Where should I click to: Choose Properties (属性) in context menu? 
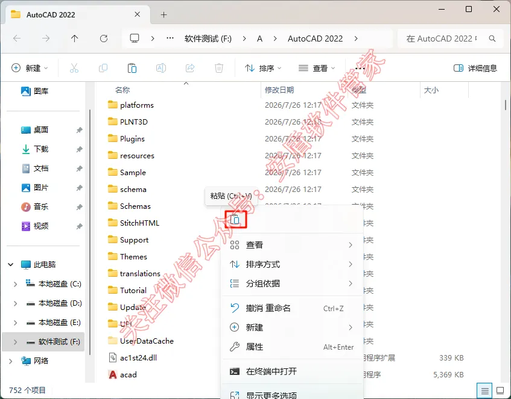pos(292,347)
